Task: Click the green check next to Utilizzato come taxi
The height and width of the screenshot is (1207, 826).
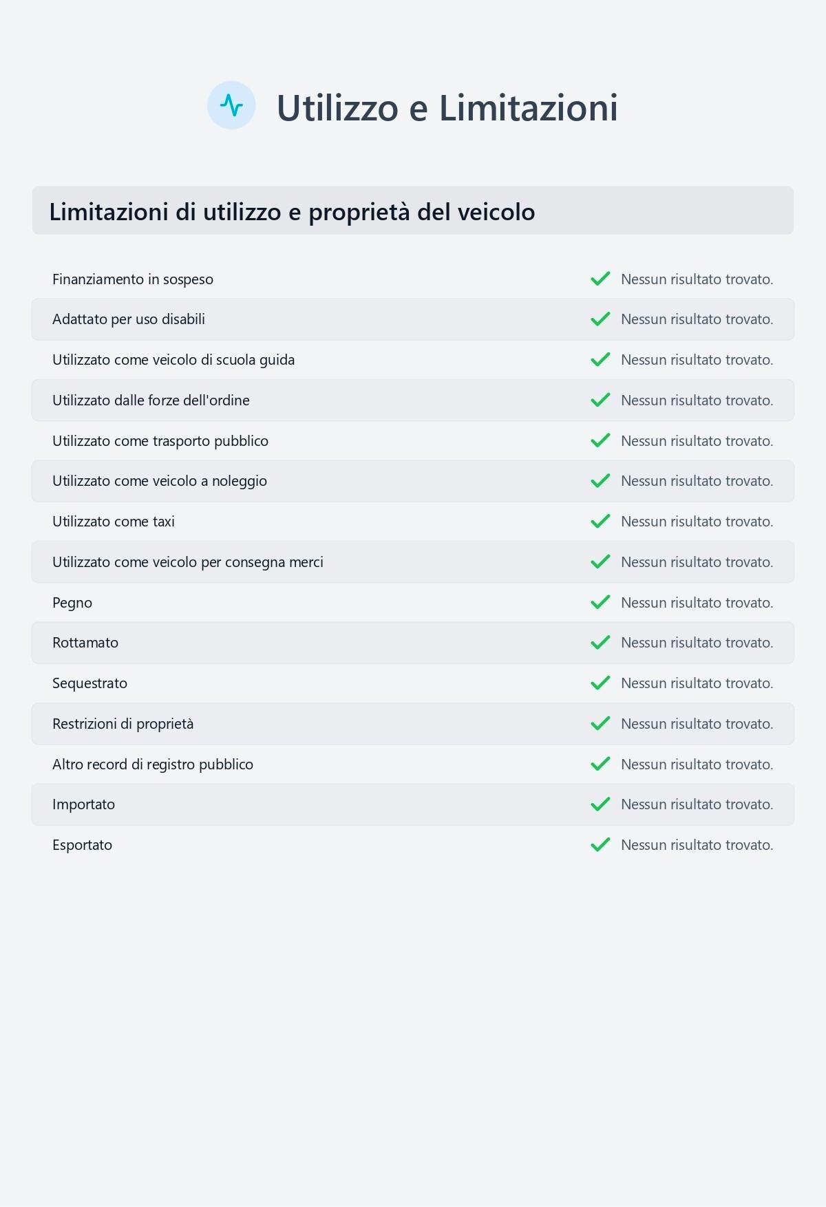Action: [x=600, y=522]
